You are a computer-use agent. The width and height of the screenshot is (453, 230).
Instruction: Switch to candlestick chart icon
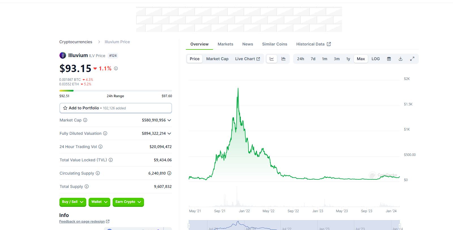tap(283, 59)
